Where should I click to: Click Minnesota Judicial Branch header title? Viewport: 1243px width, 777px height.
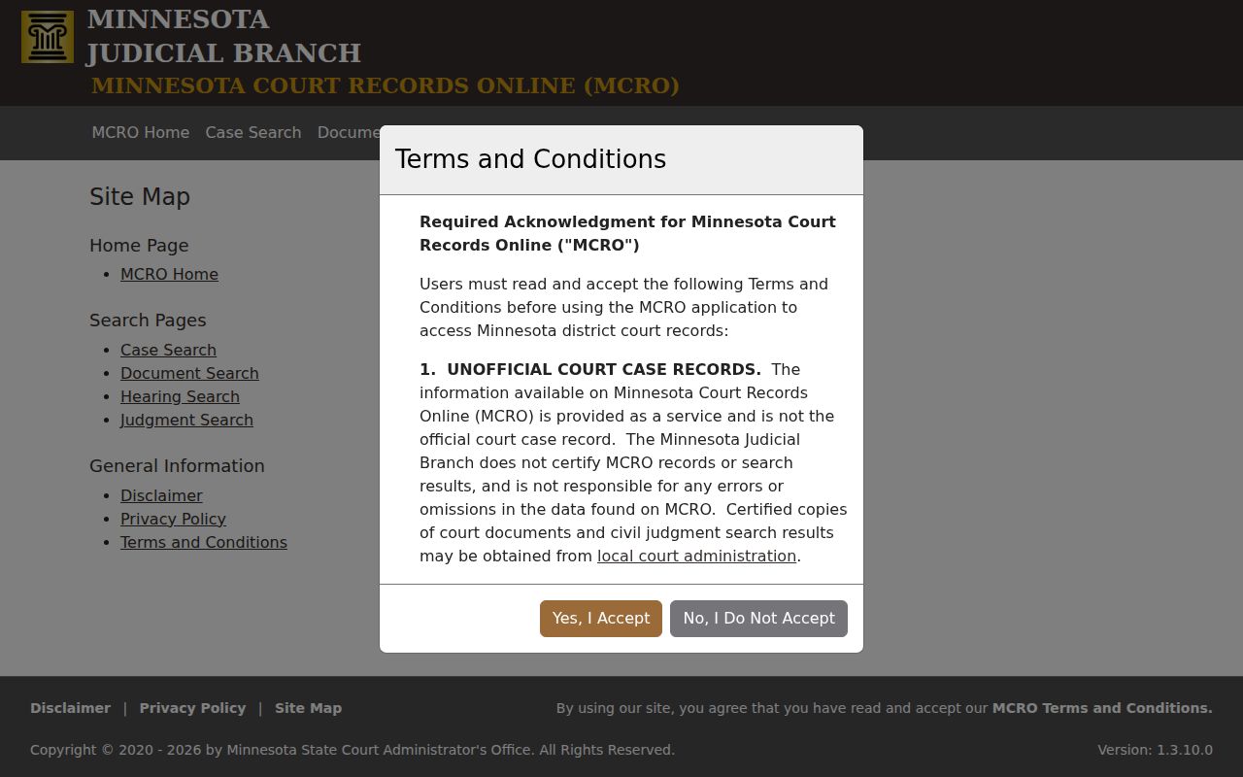click(223, 36)
